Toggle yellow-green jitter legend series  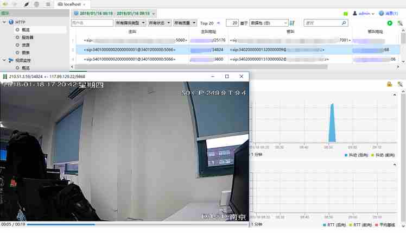tap(383, 155)
